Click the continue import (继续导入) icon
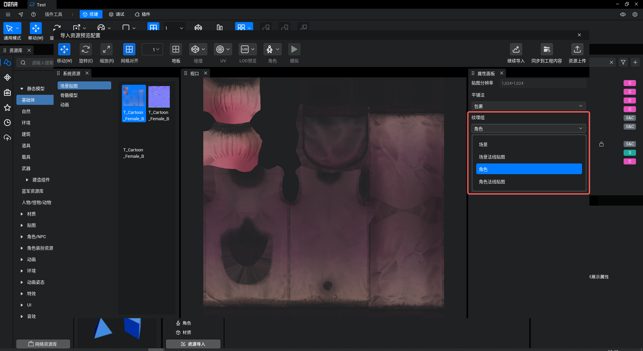 [516, 50]
